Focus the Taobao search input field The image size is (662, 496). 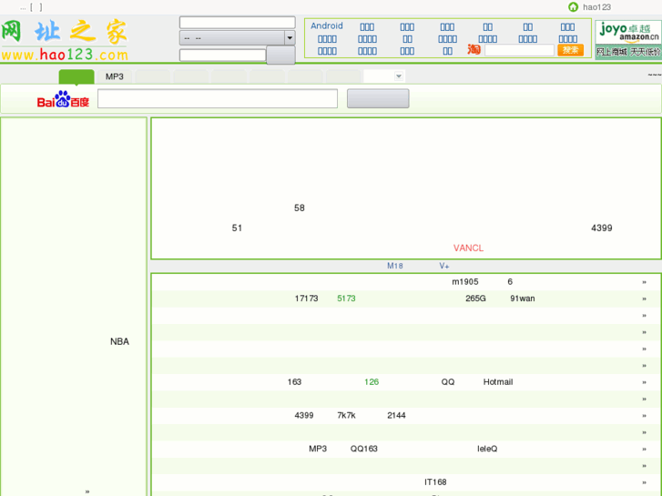pyautogui.click(x=519, y=50)
